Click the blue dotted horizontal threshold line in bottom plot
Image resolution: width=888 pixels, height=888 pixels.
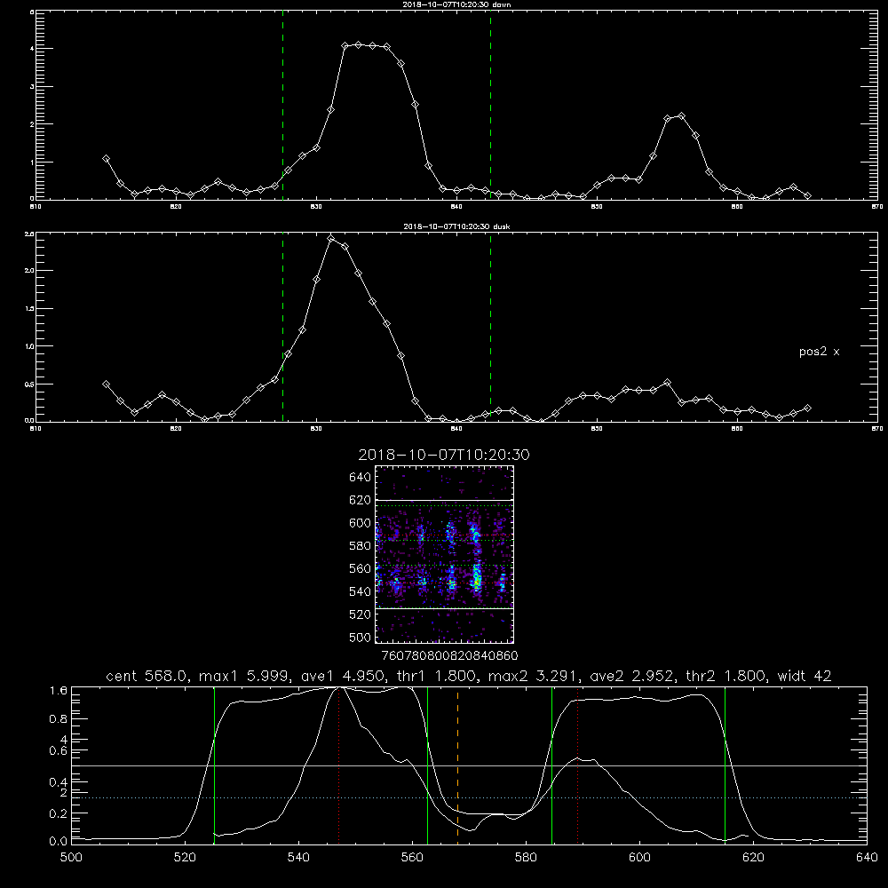469,797
